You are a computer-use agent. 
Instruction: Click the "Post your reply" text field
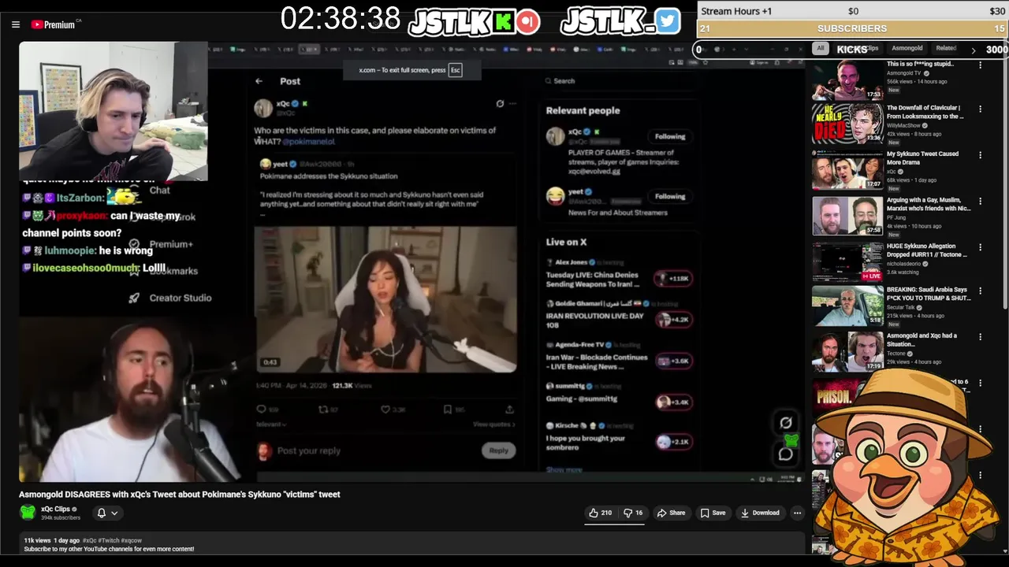click(309, 450)
